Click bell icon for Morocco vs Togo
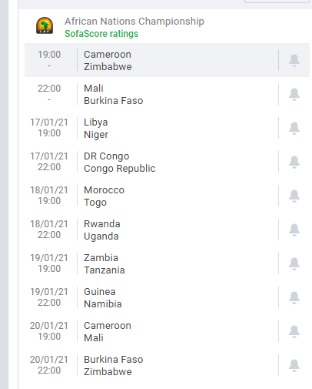 [x=294, y=196]
